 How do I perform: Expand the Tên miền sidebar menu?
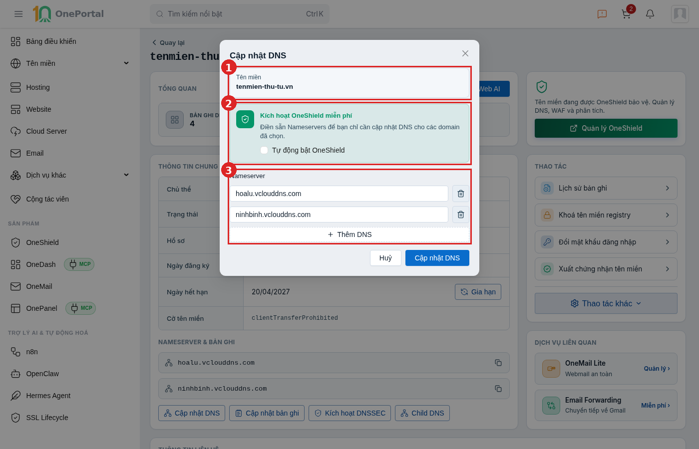126,63
